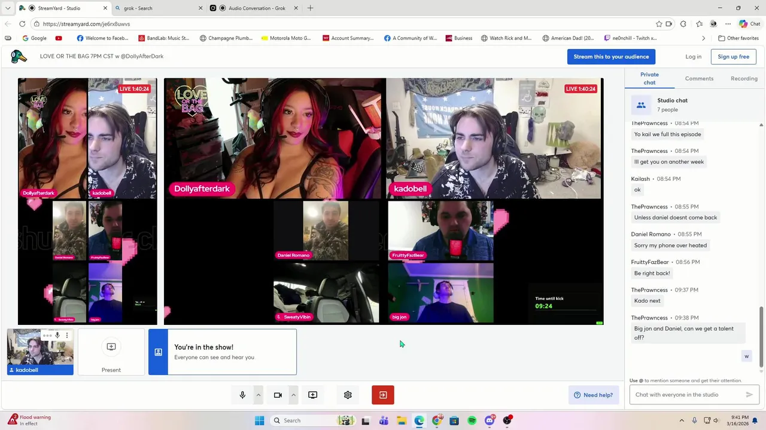Switch to Audio Conversation - Grok tab
Screen dimensions: 766x430
(x=253, y=8)
